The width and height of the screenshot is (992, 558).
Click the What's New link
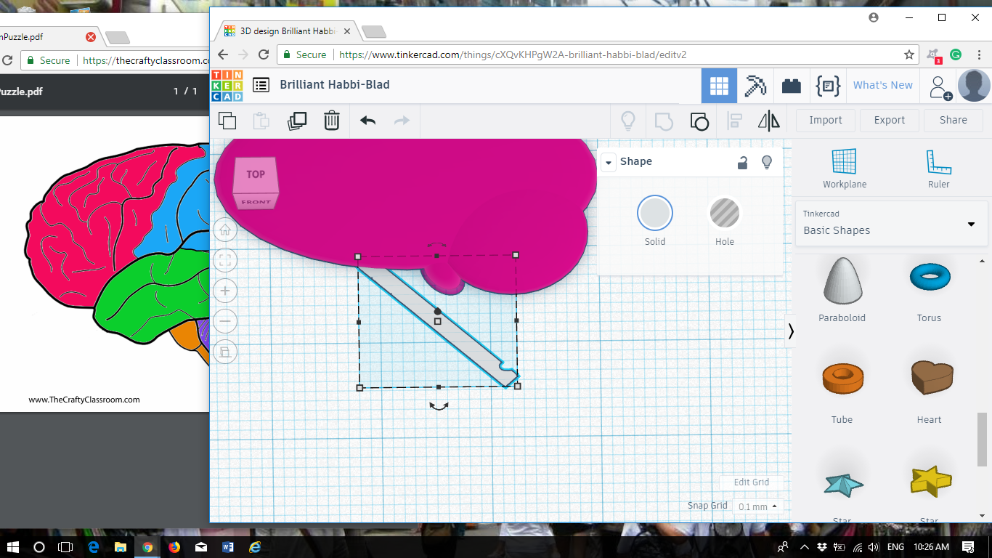tap(882, 85)
